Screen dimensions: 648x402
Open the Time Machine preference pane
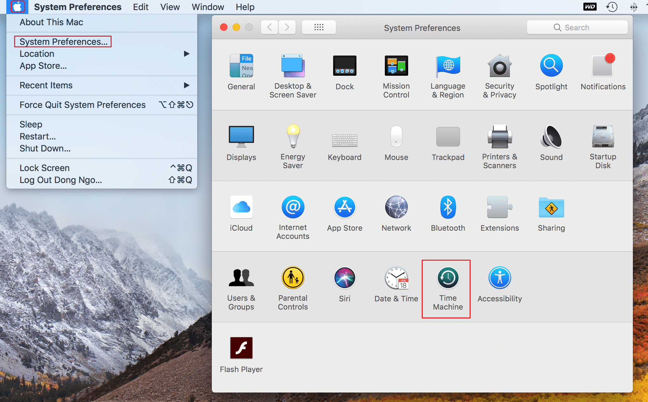(x=448, y=279)
